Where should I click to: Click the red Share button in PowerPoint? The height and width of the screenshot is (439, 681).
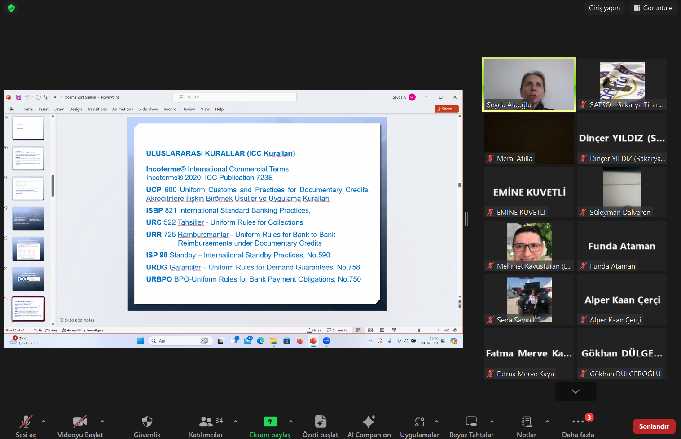447,109
